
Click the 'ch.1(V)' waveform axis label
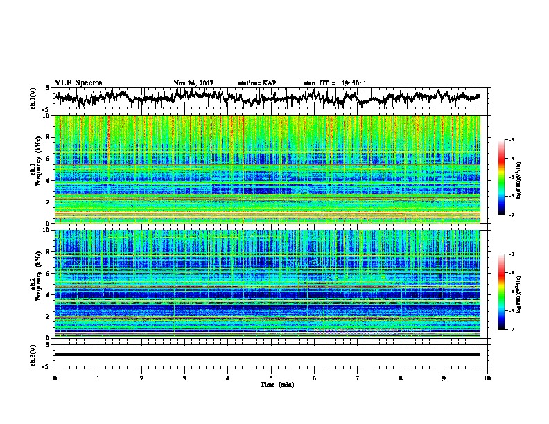(x=33, y=98)
